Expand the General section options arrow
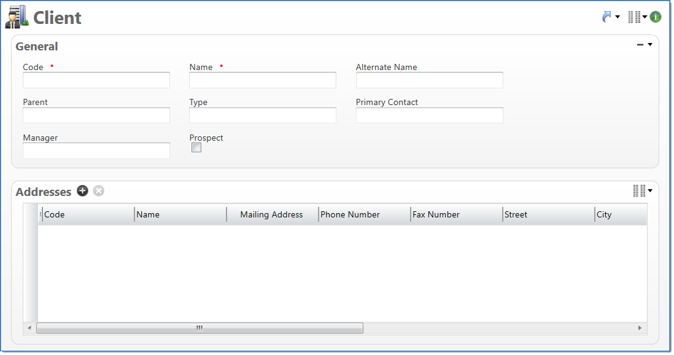 (x=650, y=45)
